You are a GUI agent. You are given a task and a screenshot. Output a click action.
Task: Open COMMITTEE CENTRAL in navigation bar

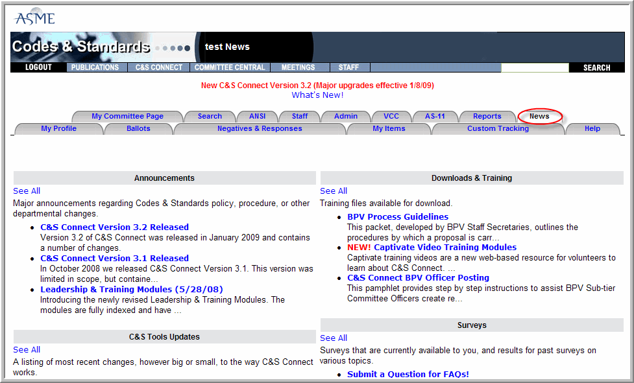[230, 67]
